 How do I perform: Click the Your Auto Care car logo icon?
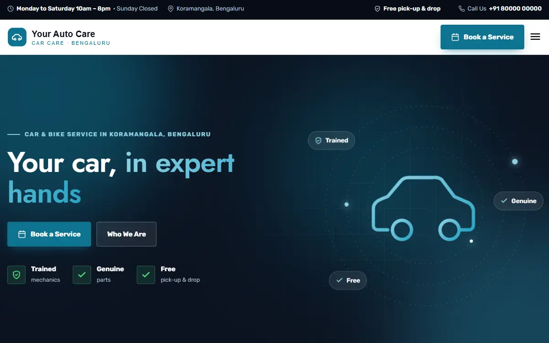click(17, 37)
